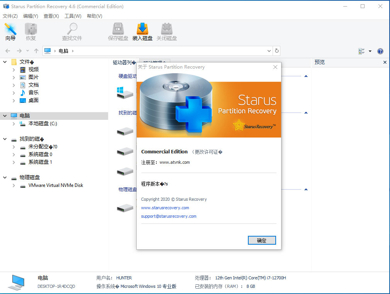Viewport: 390px width, 294px height.
Task: Expand the 本地磁盘 (C:) node
Action: 14,124
